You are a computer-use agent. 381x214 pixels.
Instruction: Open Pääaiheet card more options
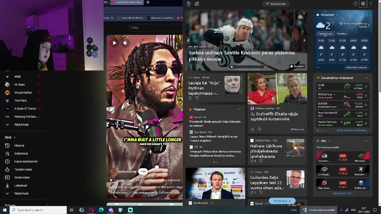pos(239,109)
